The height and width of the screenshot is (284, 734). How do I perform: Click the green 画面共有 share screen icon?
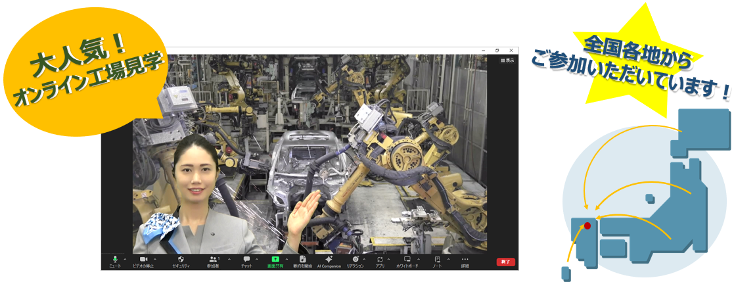click(275, 260)
